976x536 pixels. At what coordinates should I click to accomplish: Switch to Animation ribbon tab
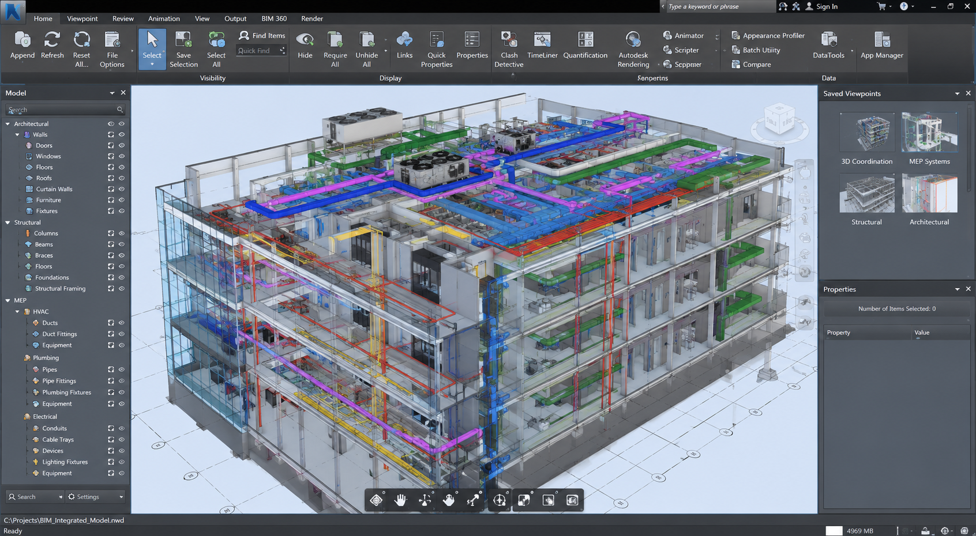click(x=164, y=18)
